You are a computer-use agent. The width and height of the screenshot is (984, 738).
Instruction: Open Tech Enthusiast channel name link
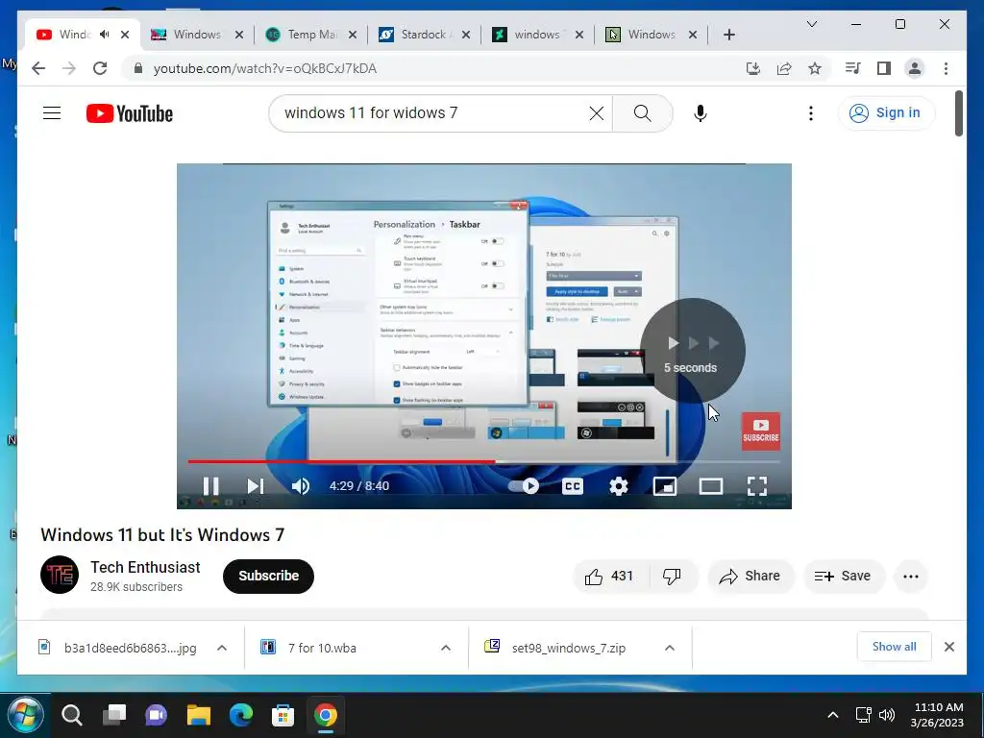146,567
